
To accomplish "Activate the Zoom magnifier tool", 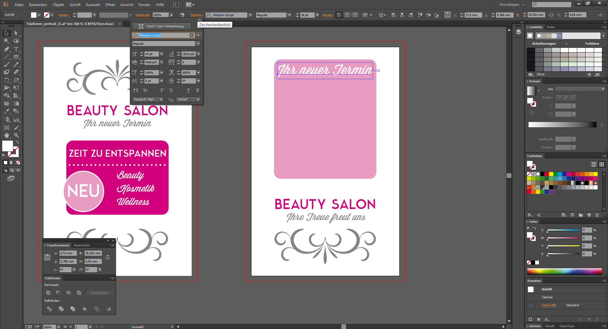I will (x=16, y=135).
